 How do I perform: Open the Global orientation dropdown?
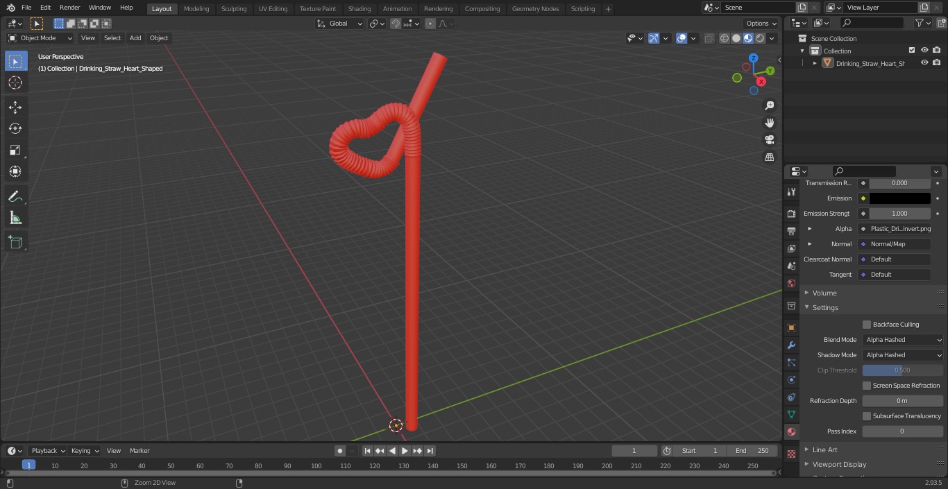pos(340,24)
